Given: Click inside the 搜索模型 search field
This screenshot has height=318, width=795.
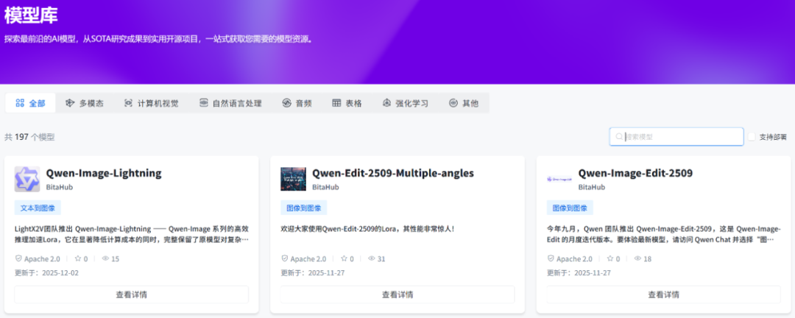Looking at the screenshot, I should (676, 137).
